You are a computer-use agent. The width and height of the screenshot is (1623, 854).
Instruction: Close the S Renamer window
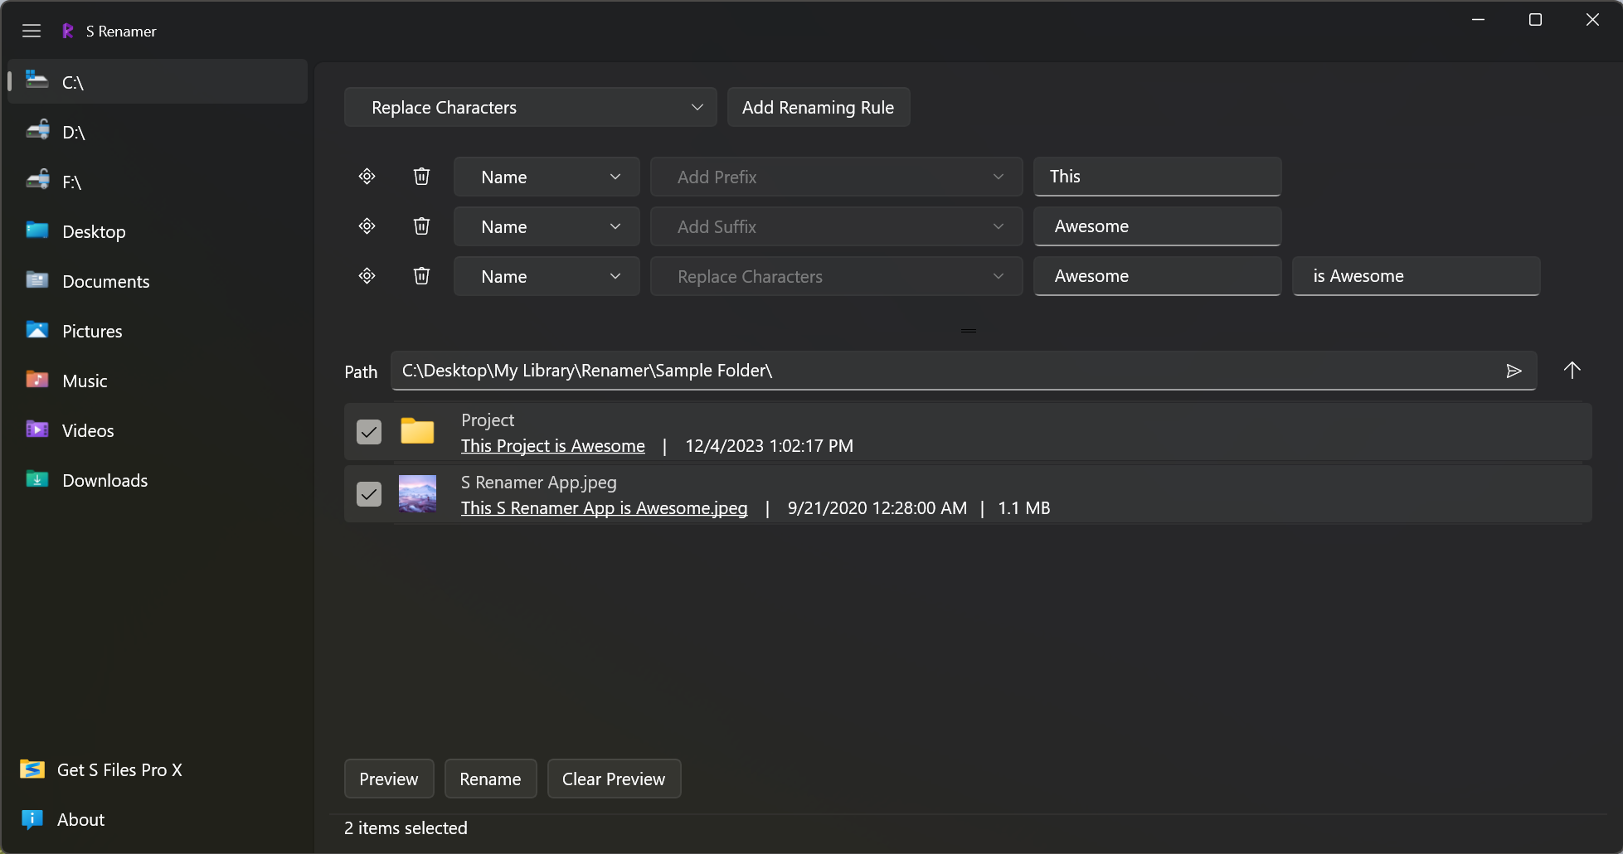coord(1592,19)
